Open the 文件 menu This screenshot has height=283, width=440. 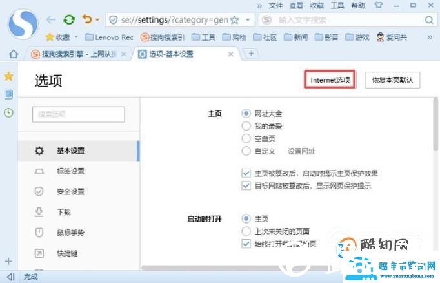275,5
